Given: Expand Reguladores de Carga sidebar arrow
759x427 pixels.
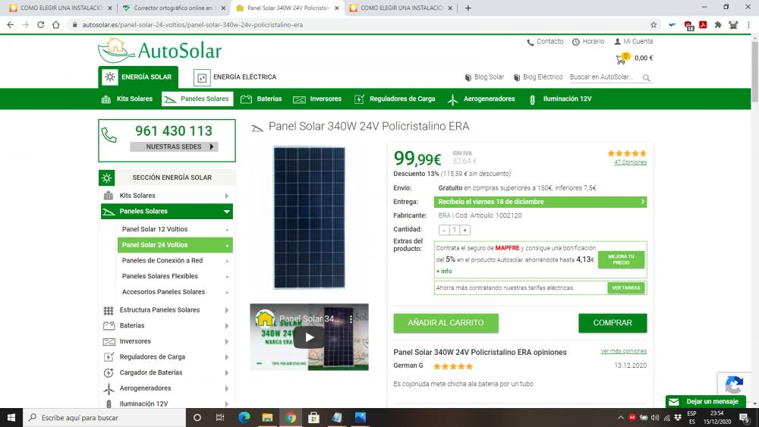Looking at the screenshot, I should click(226, 357).
